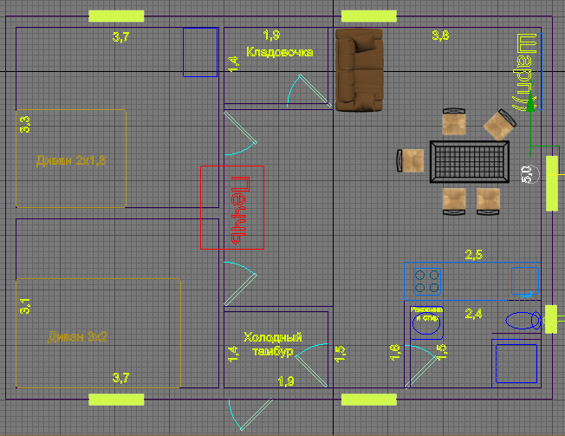This screenshot has height=436, width=565.
Task: Click the Диван 2x1,8 sofa outline
Action: coord(71,159)
